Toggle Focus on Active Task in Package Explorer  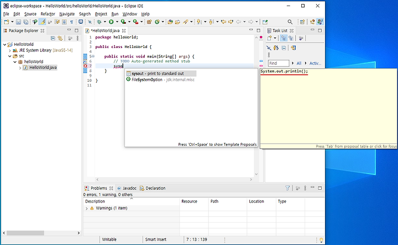(x=70, y=38)
